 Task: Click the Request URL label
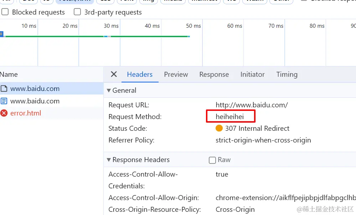(x=129, y=105)
